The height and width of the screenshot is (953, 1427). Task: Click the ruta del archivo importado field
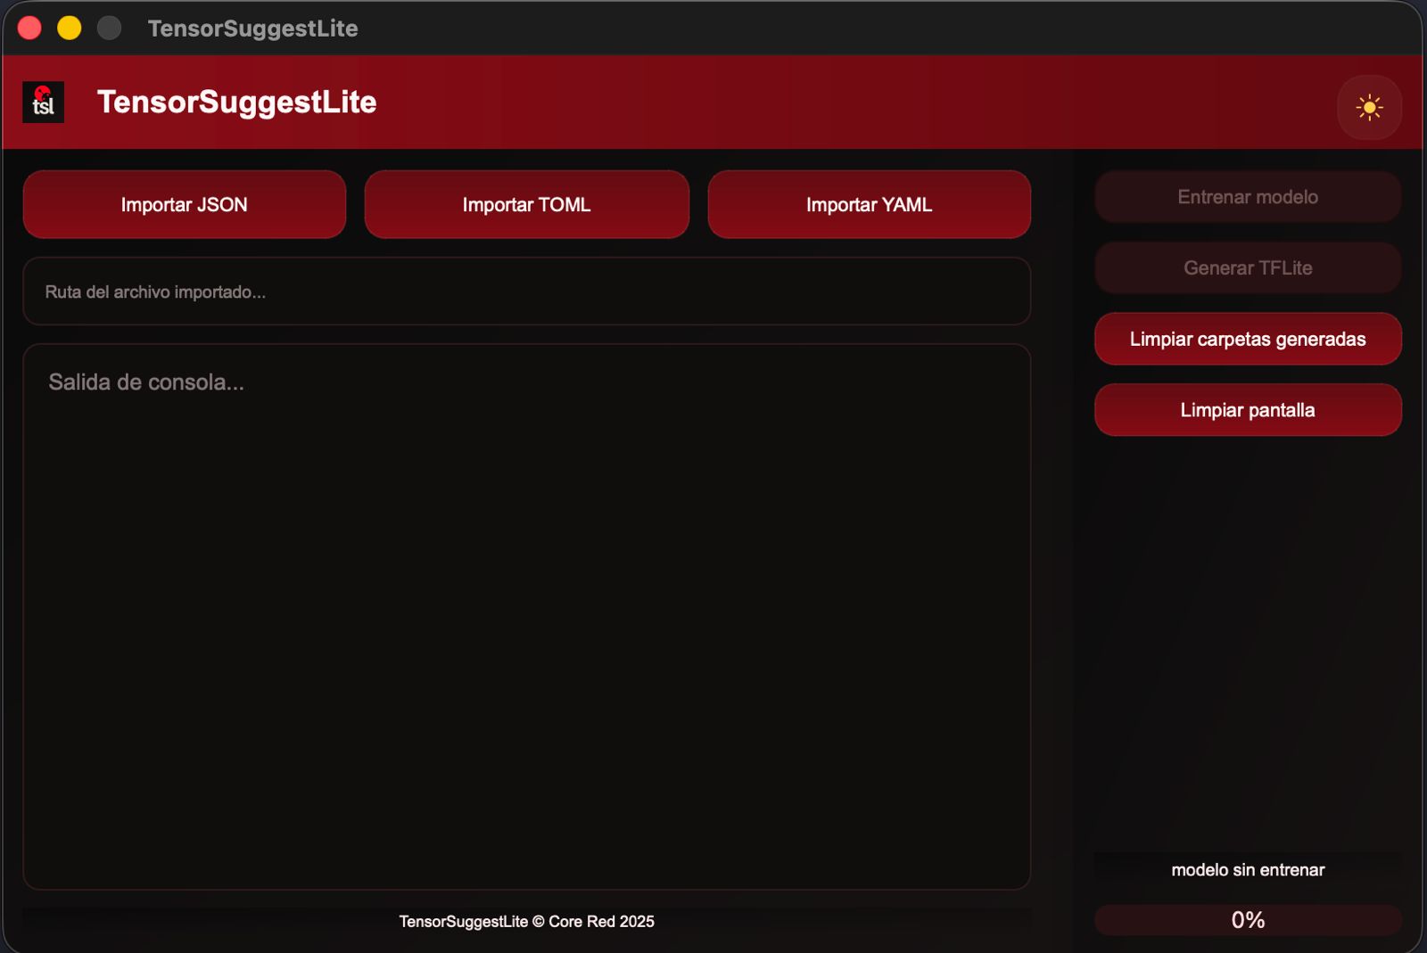(x=526, y=291)
